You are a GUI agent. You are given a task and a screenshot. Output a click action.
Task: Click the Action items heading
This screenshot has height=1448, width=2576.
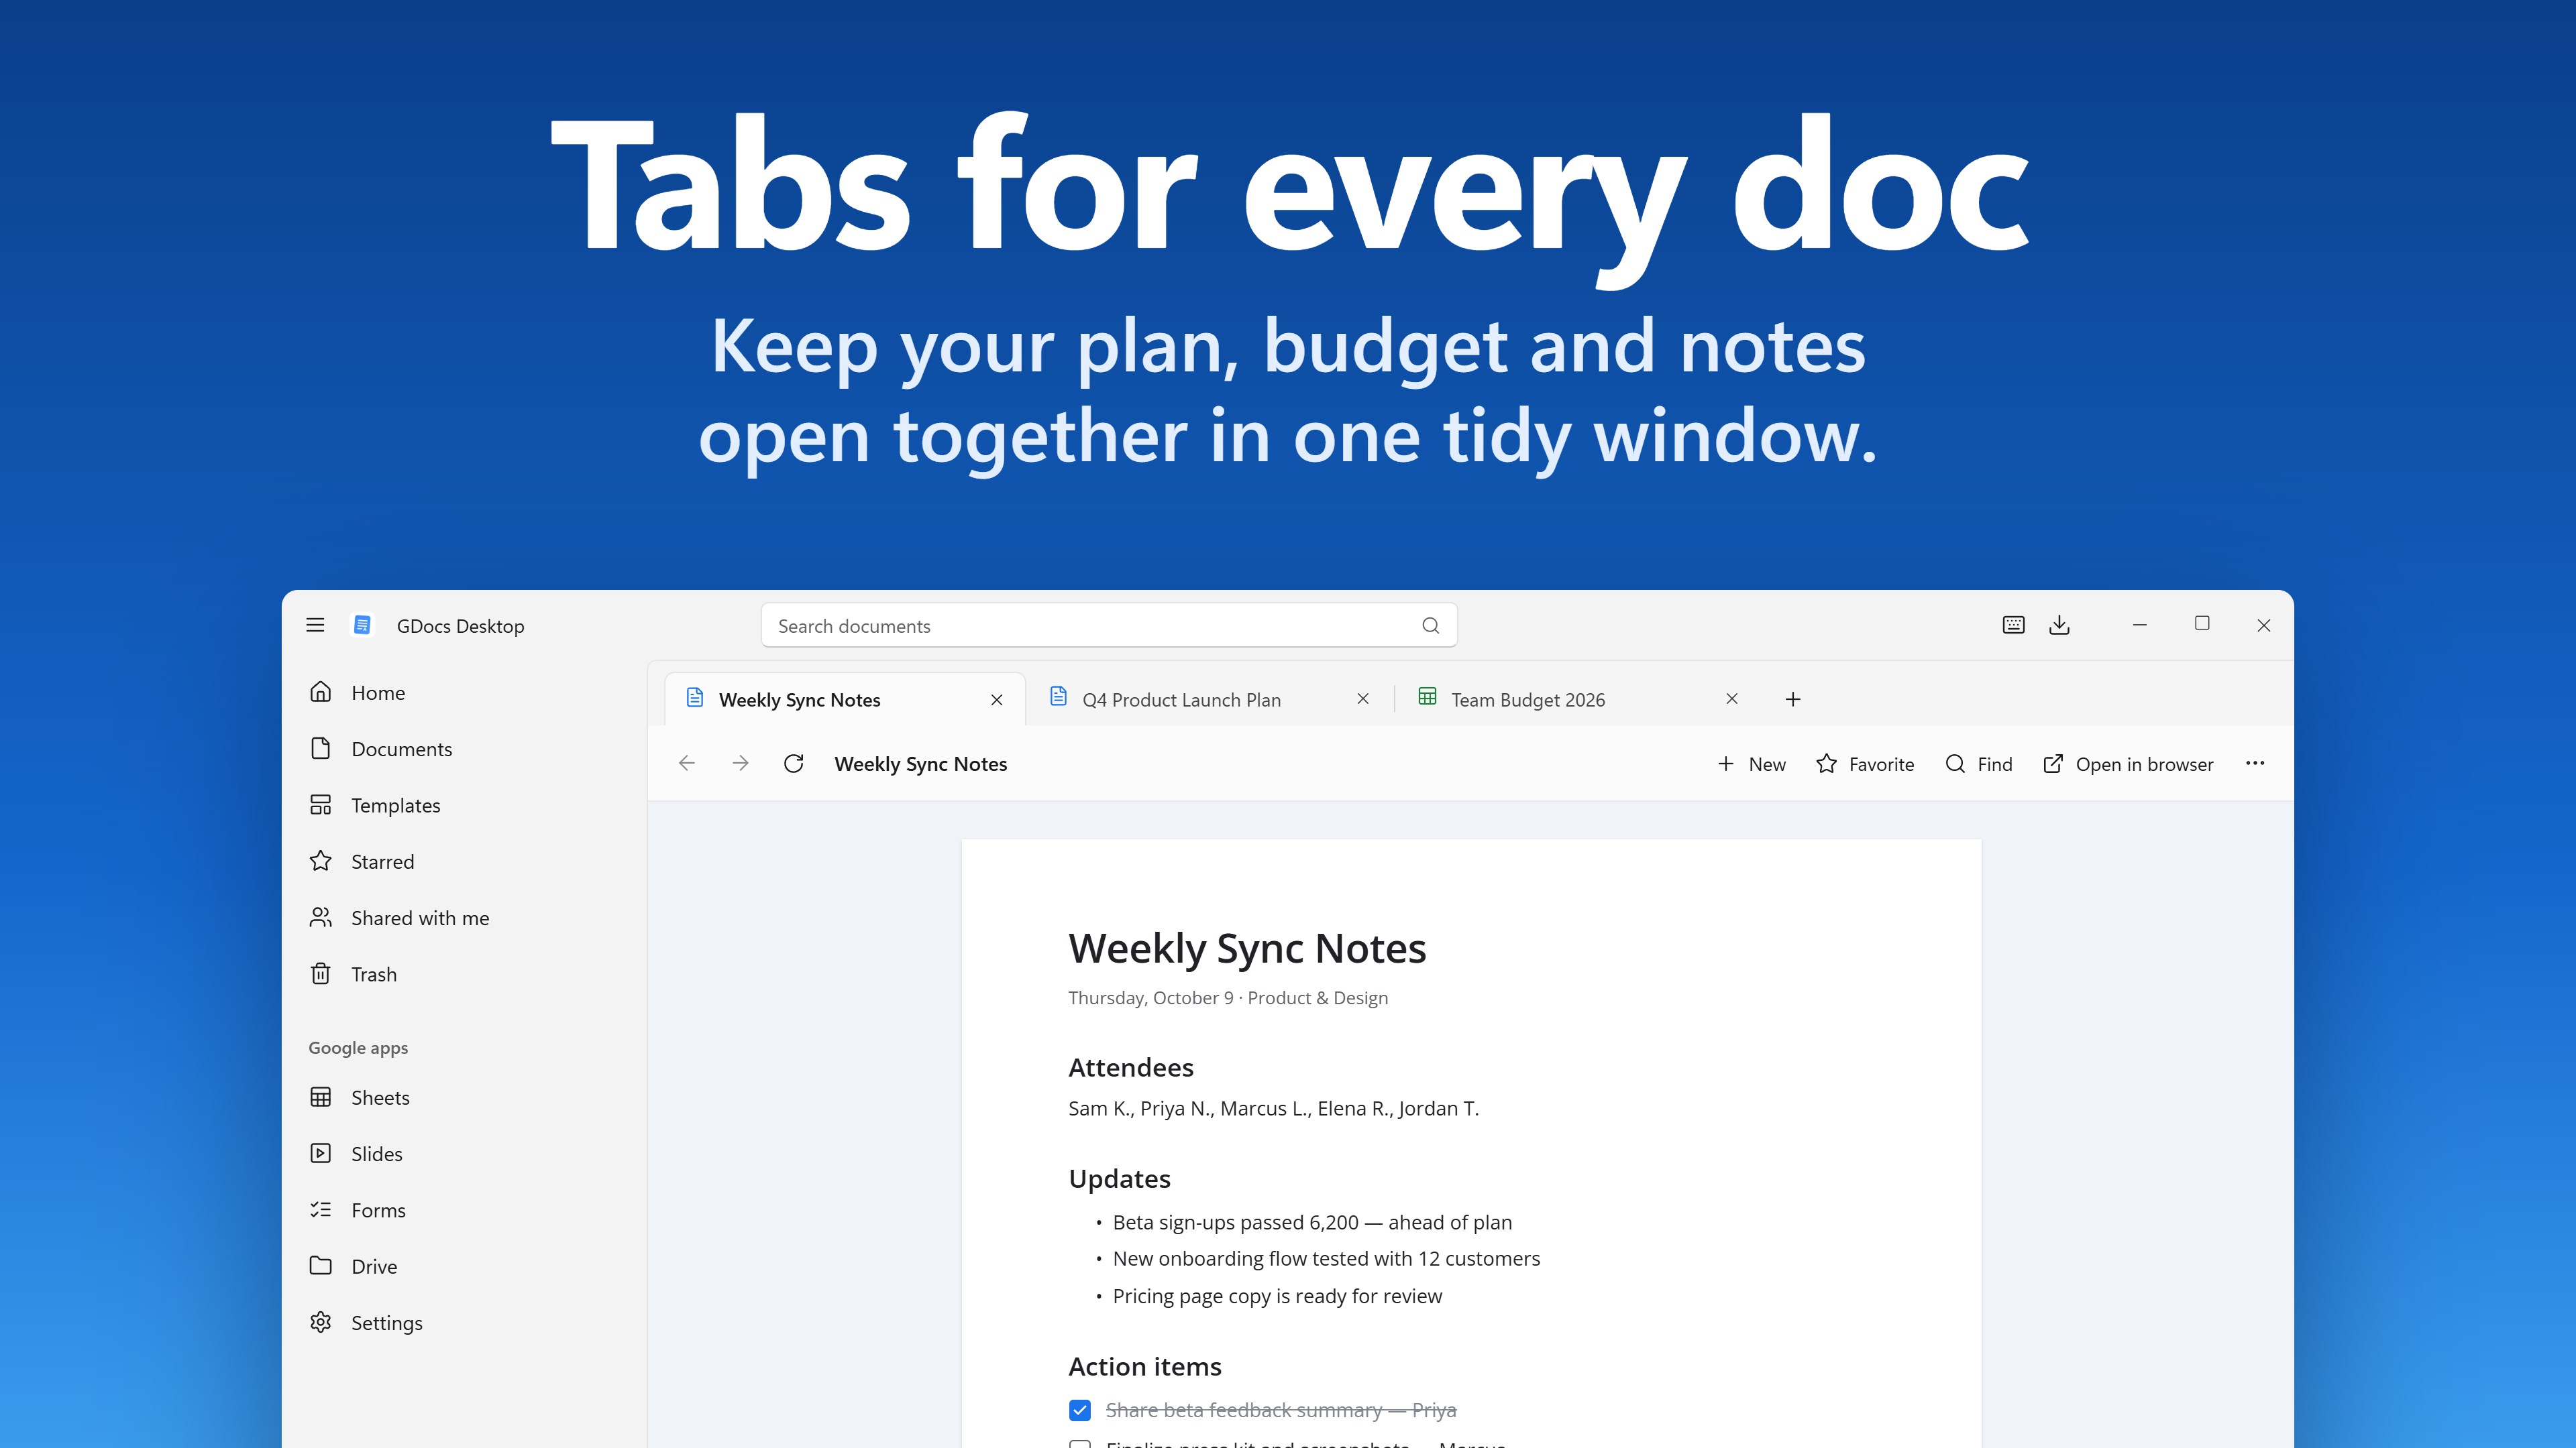1145,1366
